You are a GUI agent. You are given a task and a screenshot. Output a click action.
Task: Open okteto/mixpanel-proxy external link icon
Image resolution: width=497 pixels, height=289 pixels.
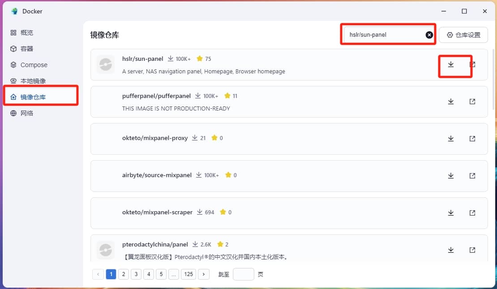(x=472, y=139)
